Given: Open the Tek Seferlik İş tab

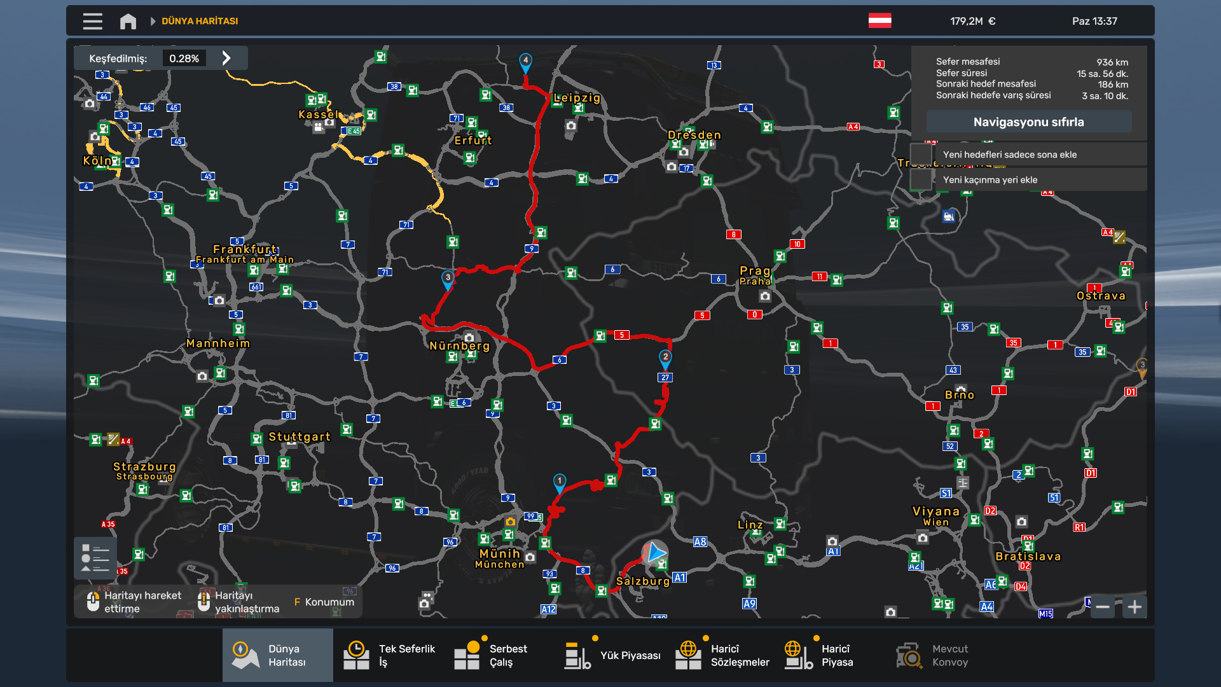Looking at the screenshot, I should click(389, 655).
